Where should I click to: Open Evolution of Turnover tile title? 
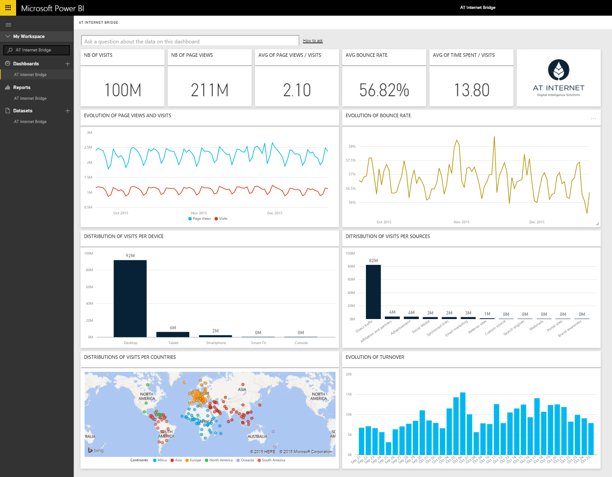[375, 357]
